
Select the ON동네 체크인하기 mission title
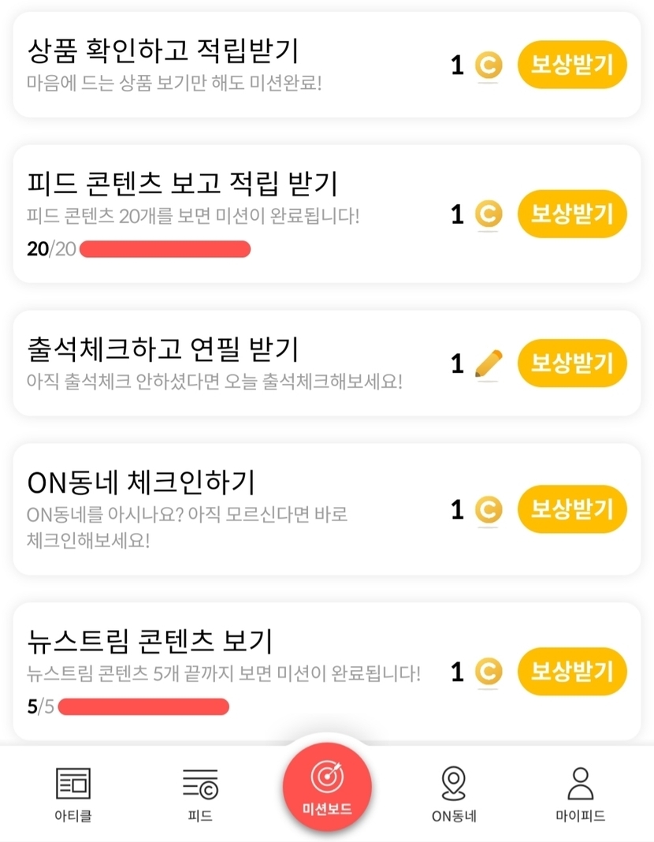click(140, 482)
